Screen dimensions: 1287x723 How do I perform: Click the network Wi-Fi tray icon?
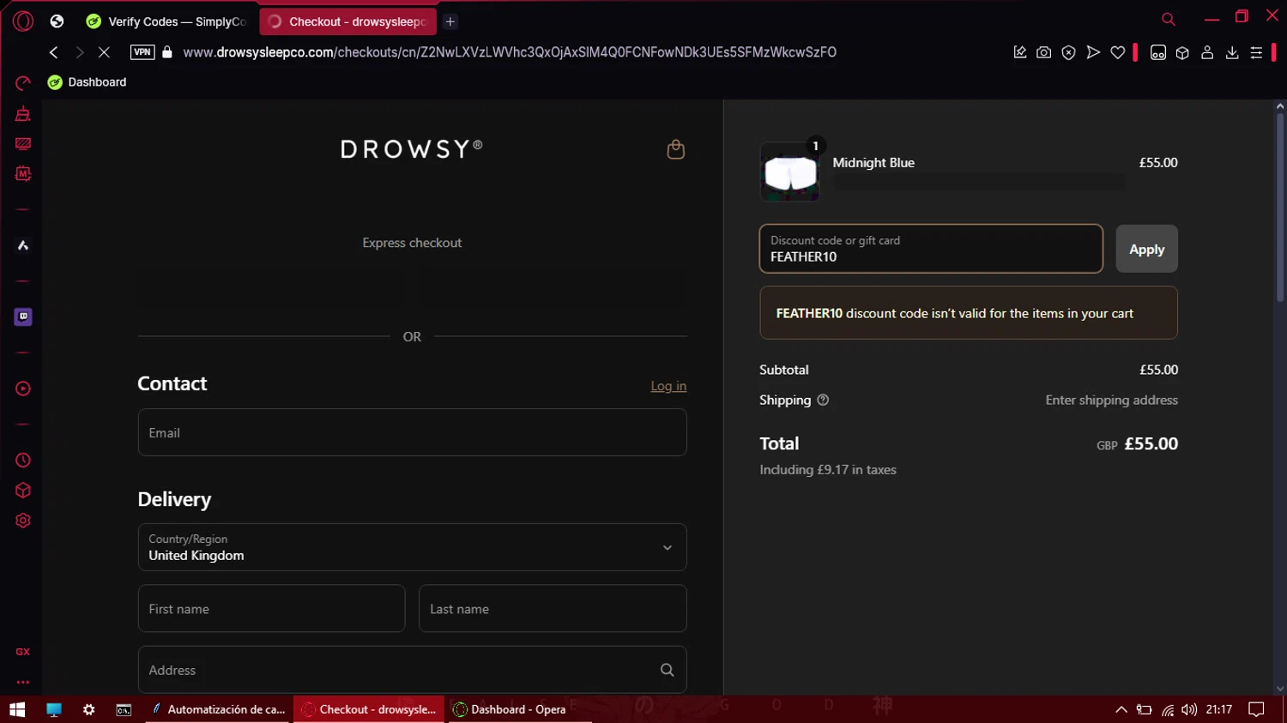[1167, 709]
